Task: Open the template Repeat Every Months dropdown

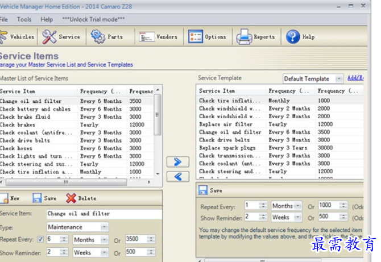Action: (297, 206)
